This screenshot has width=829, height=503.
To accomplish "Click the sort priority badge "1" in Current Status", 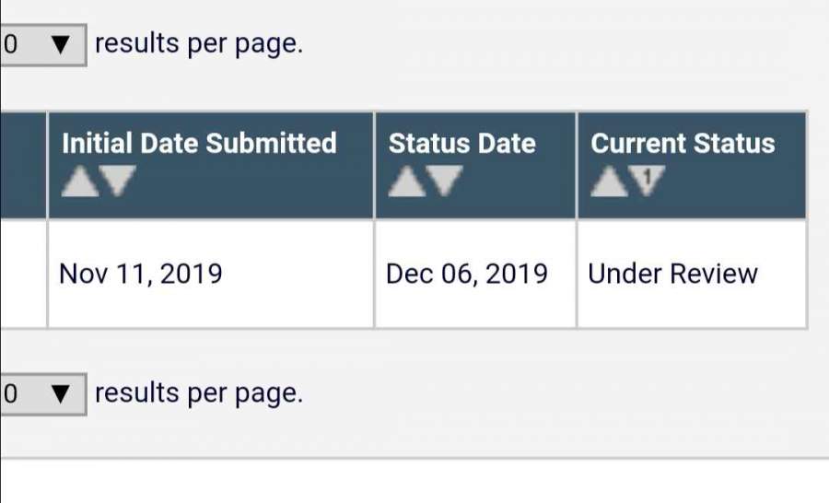I will (648, 176).
